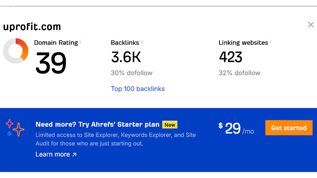Click the 30% dofollow text under Backlinks
Viewport: 317px width, 178px height.
(x=132, y=73)
